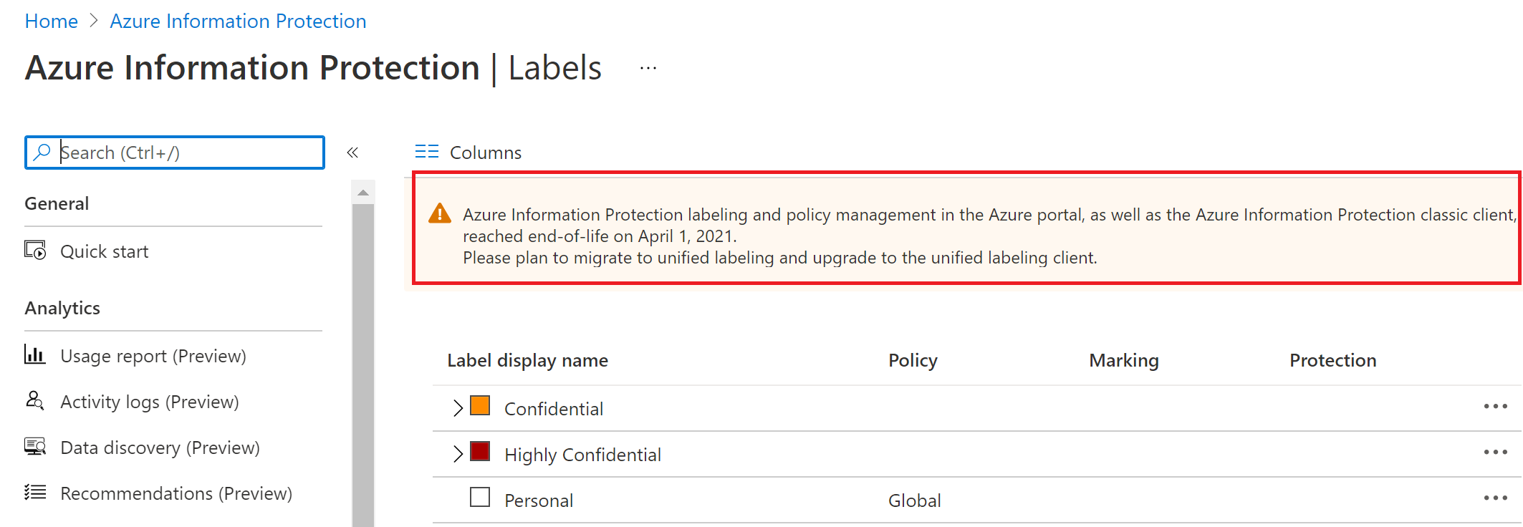Click the search magnifier icon
The image size is (1523, 527).
pyautogui.click(x=43, y=152)
